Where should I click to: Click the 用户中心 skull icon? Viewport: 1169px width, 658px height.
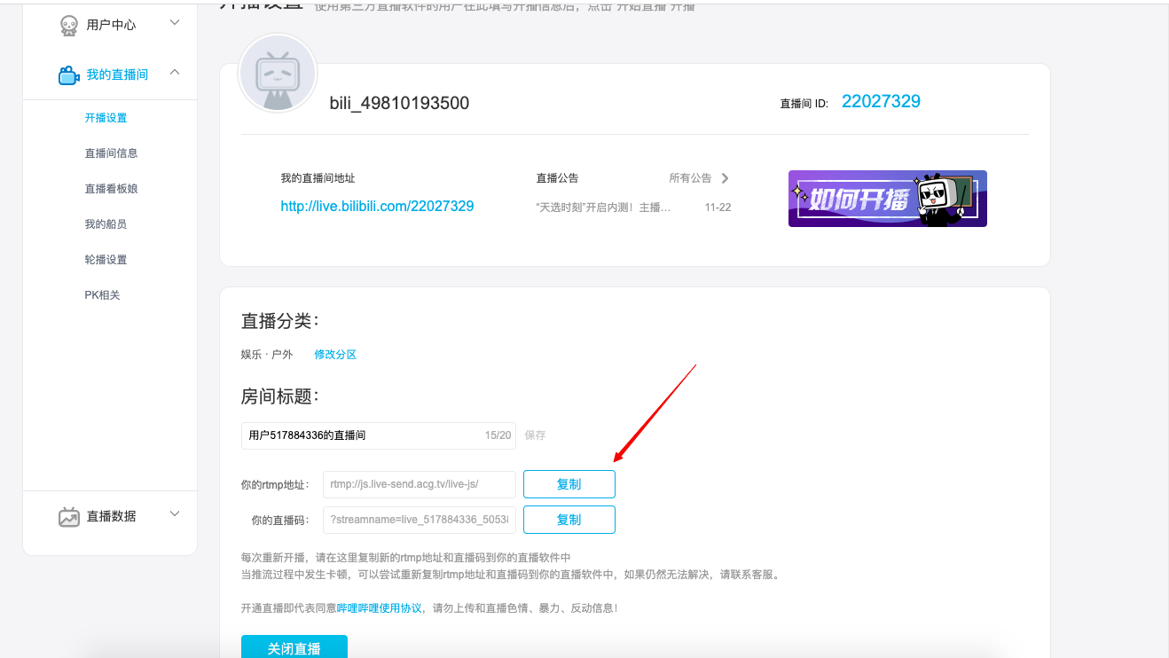coord(68,26)
